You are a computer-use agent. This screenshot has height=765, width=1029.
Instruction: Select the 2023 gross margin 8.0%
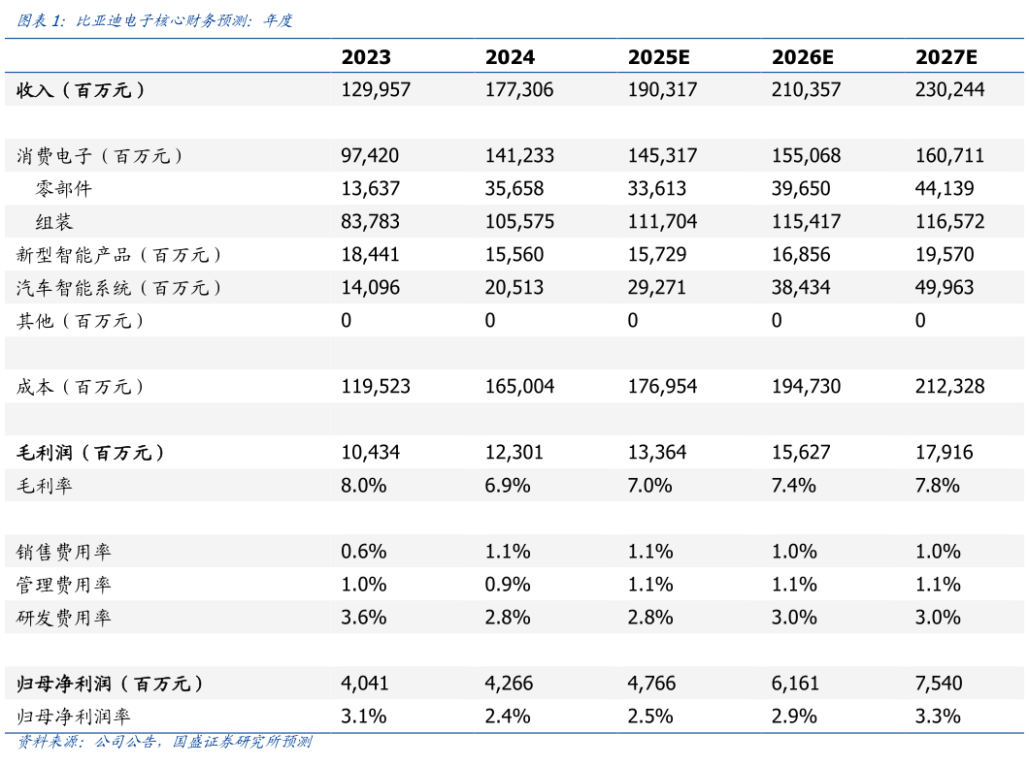[364, 486]
